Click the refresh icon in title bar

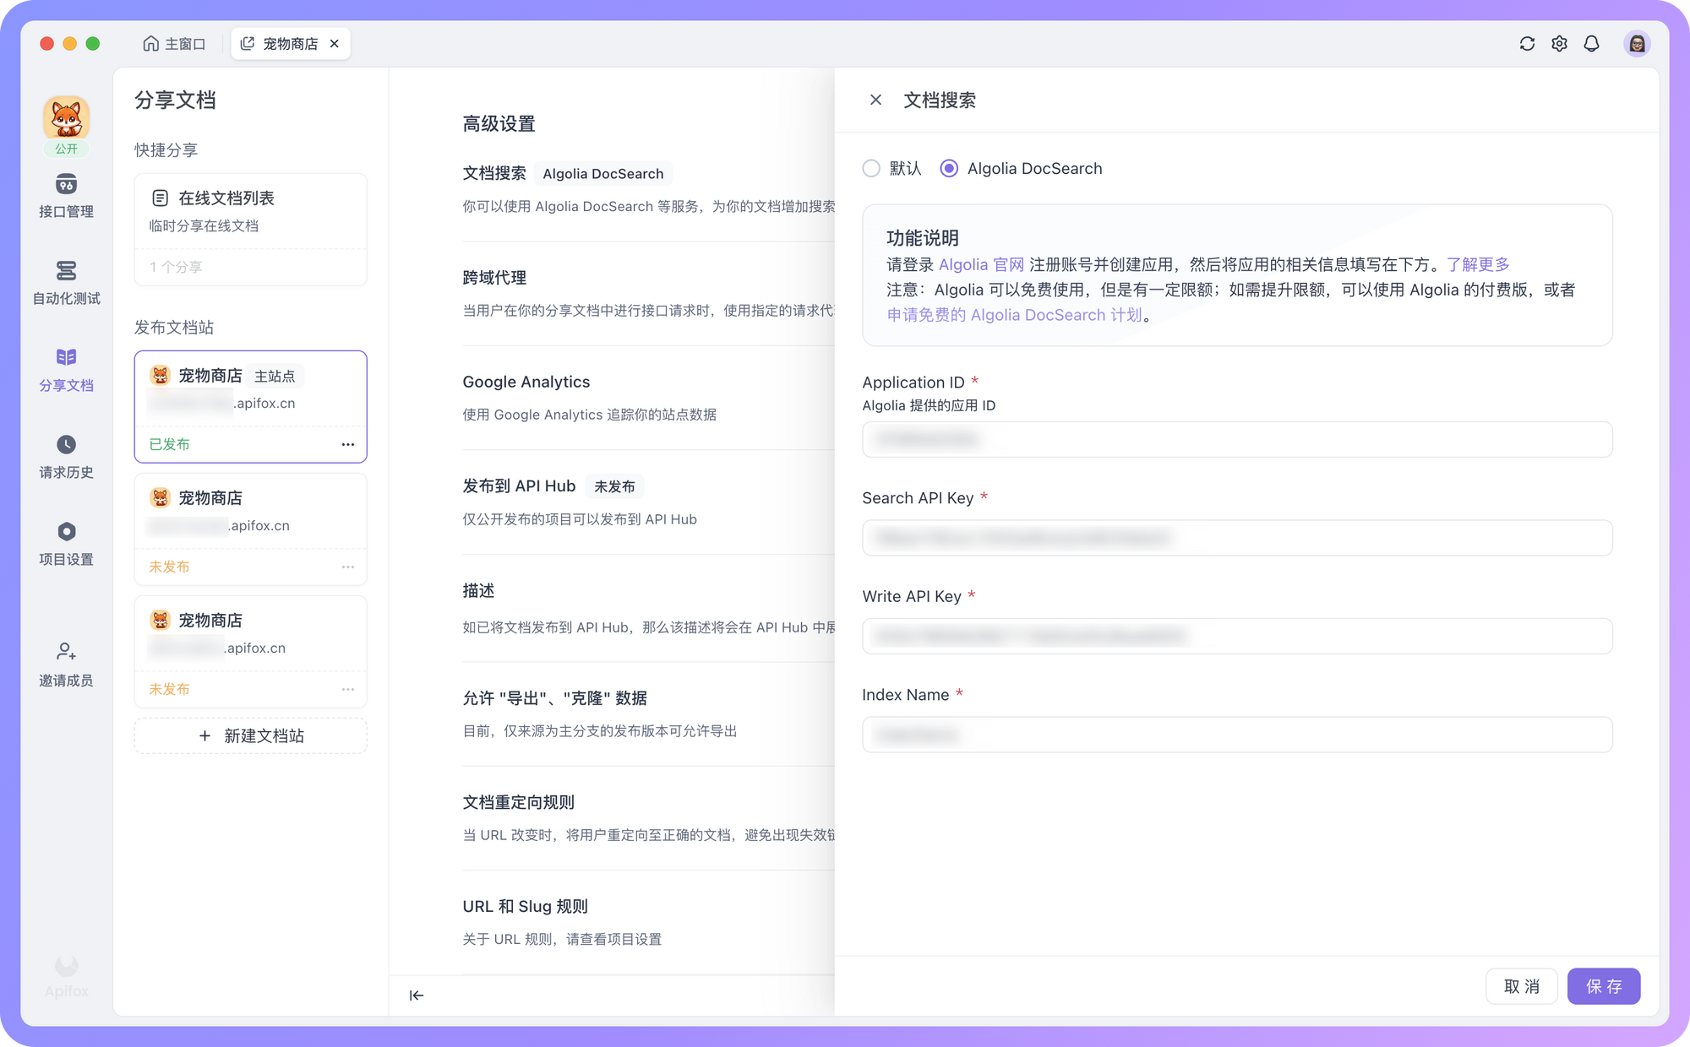tap(1527, 44)
